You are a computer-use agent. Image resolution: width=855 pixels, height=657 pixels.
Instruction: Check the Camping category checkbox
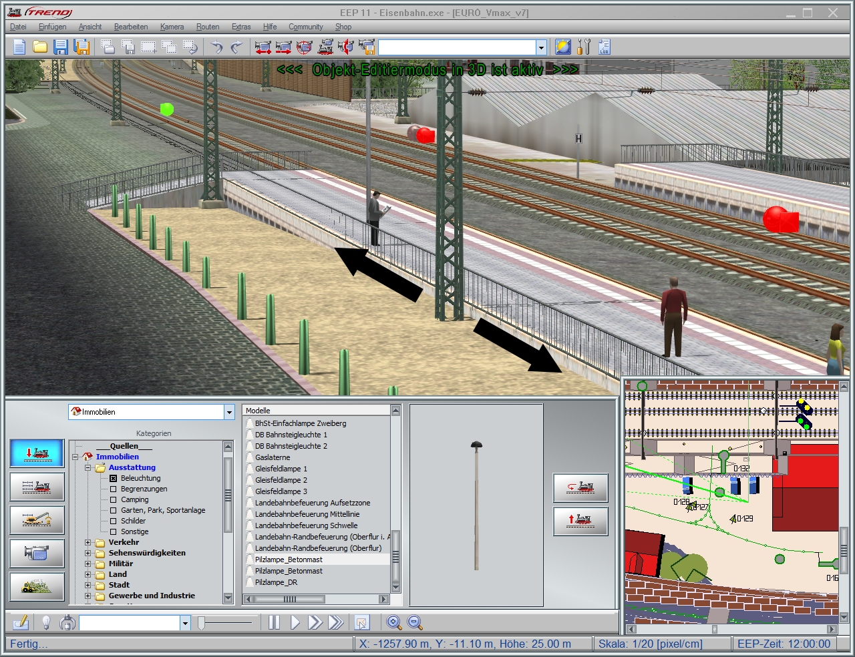click(x=113, y=499)
